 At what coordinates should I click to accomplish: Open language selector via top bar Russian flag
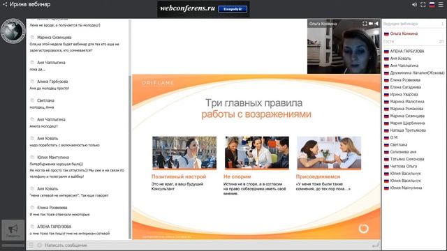(x=432, y=5)
